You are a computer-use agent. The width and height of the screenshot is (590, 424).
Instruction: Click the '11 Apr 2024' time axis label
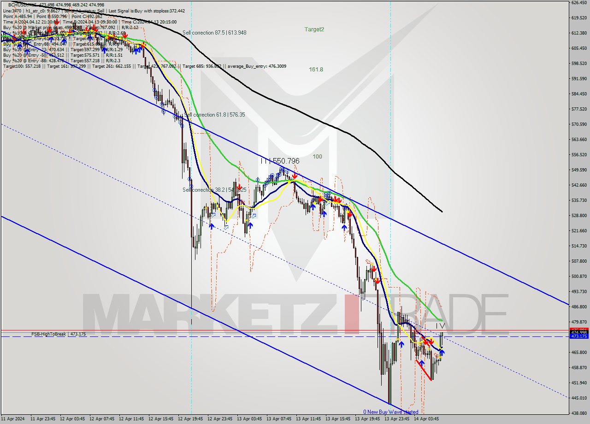coord(14,419)
